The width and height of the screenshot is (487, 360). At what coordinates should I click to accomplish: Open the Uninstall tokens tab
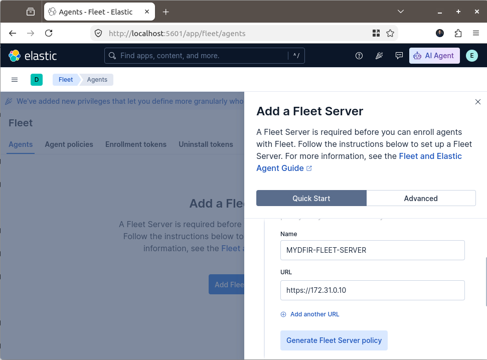pos(206,144)
